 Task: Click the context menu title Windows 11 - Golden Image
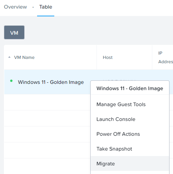(130, 89)
